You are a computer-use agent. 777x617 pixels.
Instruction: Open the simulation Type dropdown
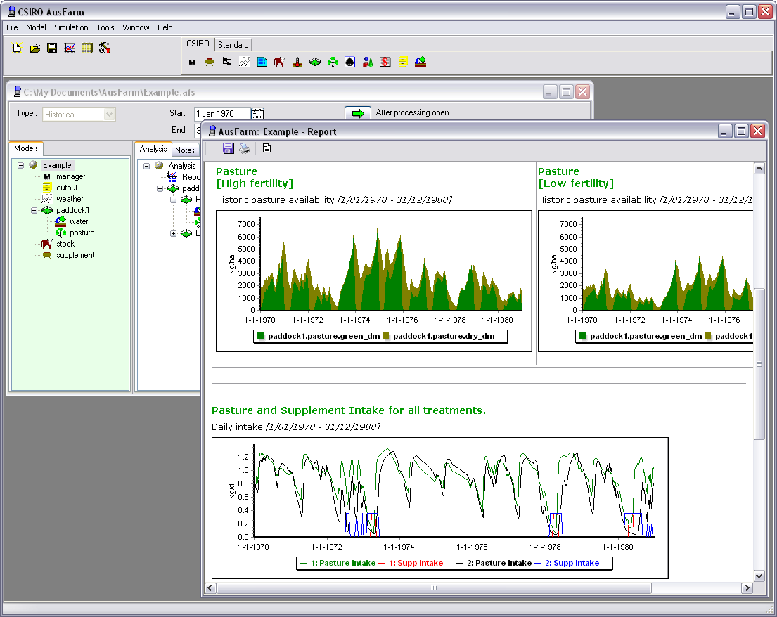[x=109, y=114]
